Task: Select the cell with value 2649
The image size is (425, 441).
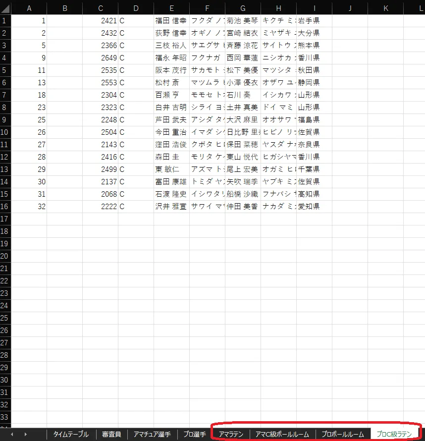Action: [x=101, y=57]
